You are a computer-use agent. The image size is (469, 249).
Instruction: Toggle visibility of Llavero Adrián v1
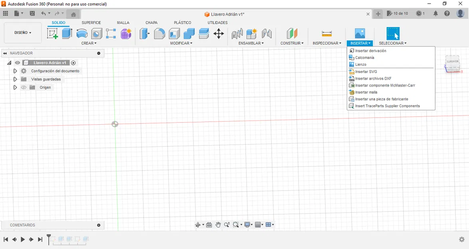tap(17, 63)
